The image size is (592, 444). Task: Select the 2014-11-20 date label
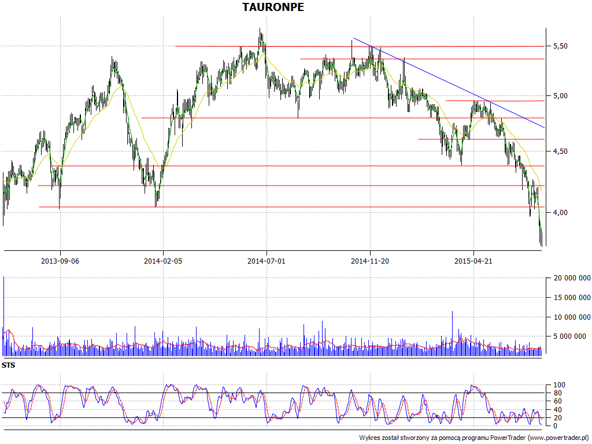point(370,261)
